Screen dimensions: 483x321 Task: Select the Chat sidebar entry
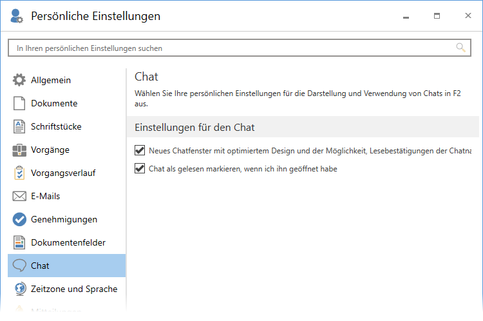pos(66,266)
